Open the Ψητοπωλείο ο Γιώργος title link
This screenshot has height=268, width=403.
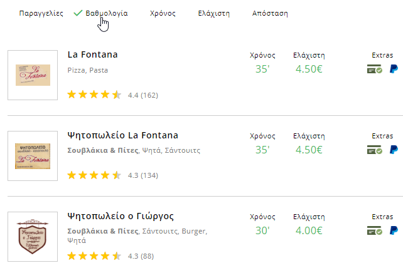(x=121, y=217)
